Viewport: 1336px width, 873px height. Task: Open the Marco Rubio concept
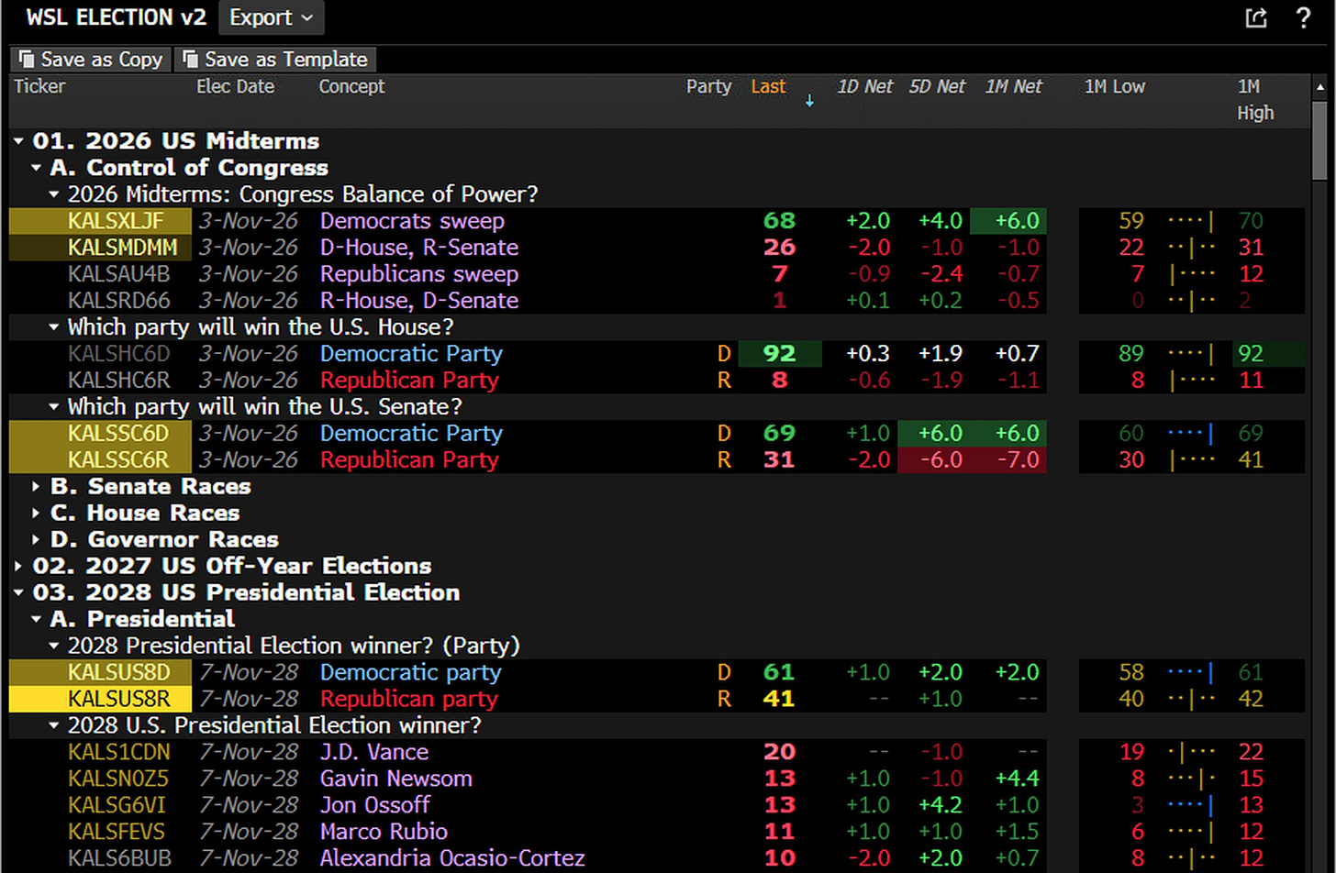(x=384, y=833)
